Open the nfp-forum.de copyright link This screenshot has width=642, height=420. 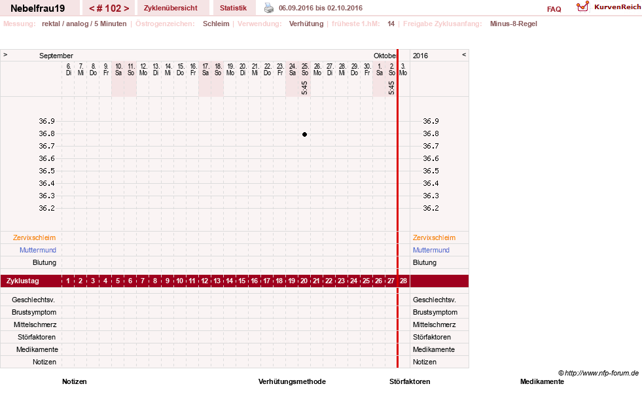tap(599, 373)
